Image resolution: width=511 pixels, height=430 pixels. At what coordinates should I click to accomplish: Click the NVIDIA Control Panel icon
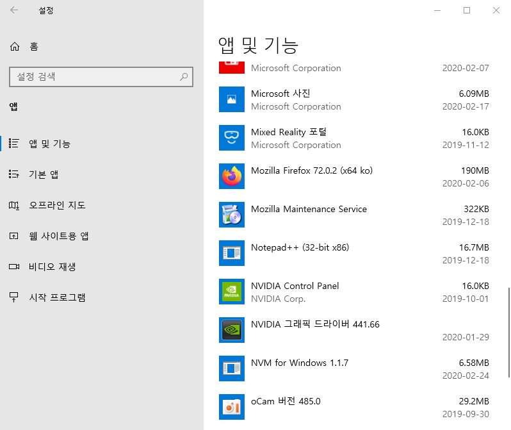[x=231, y=292]
